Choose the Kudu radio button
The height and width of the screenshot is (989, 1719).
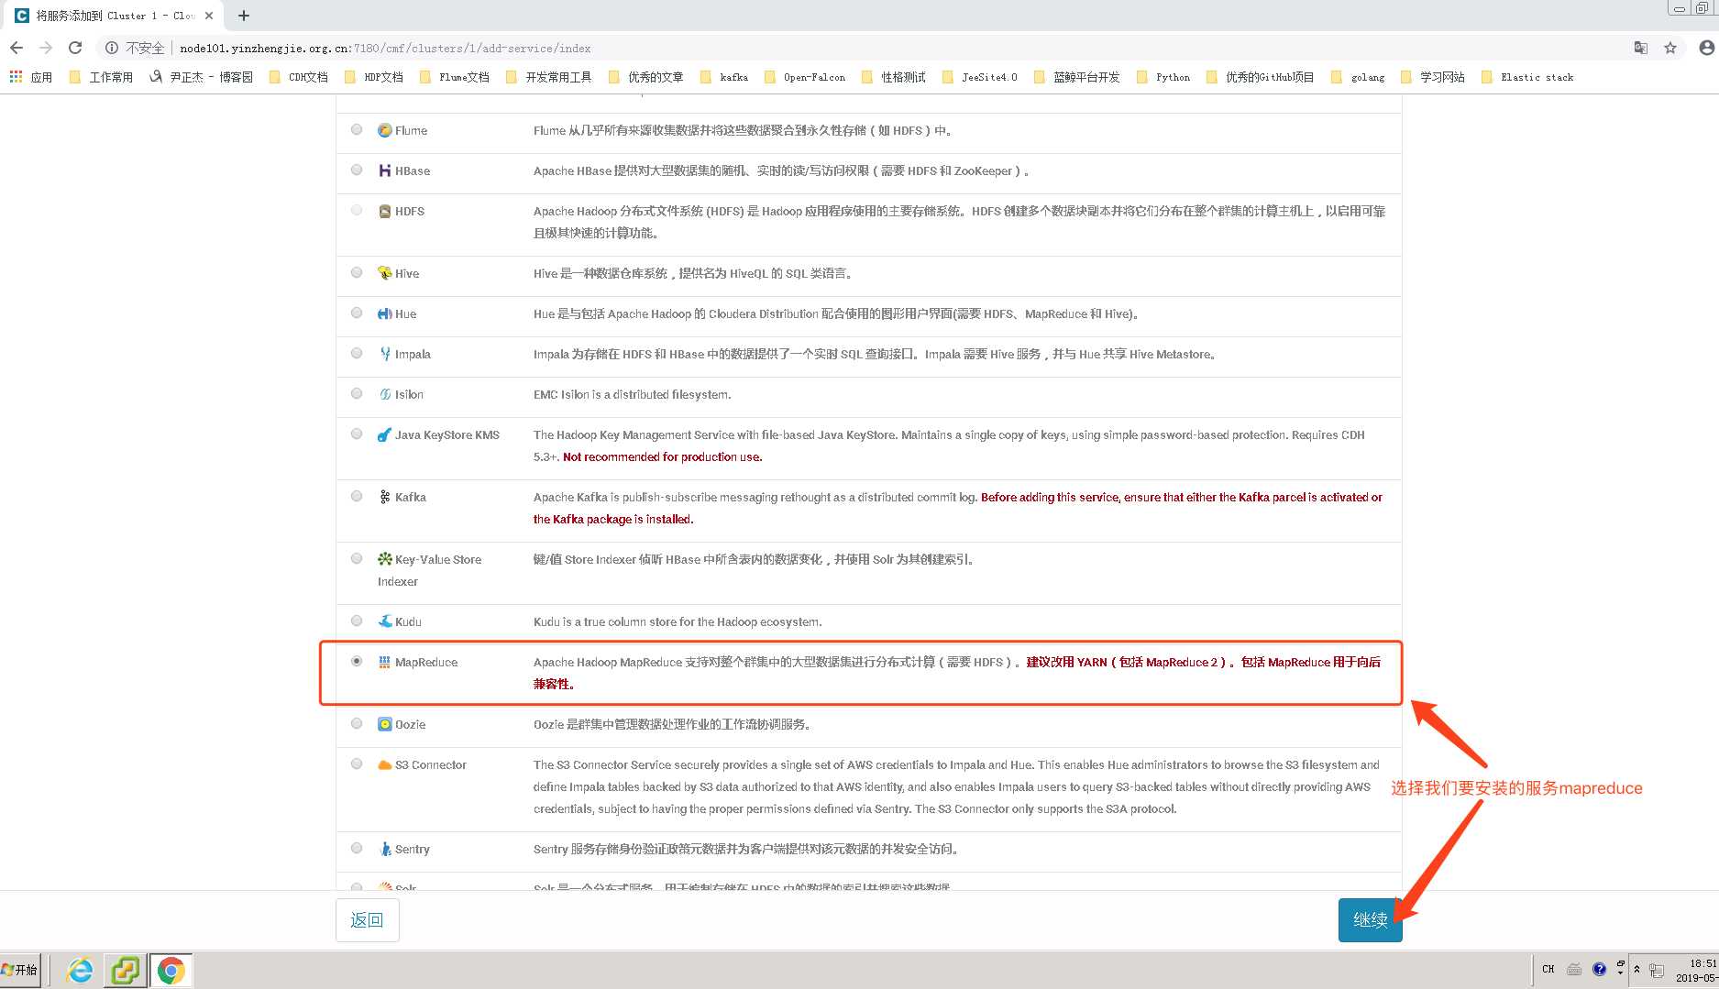(x=357, y=621)
